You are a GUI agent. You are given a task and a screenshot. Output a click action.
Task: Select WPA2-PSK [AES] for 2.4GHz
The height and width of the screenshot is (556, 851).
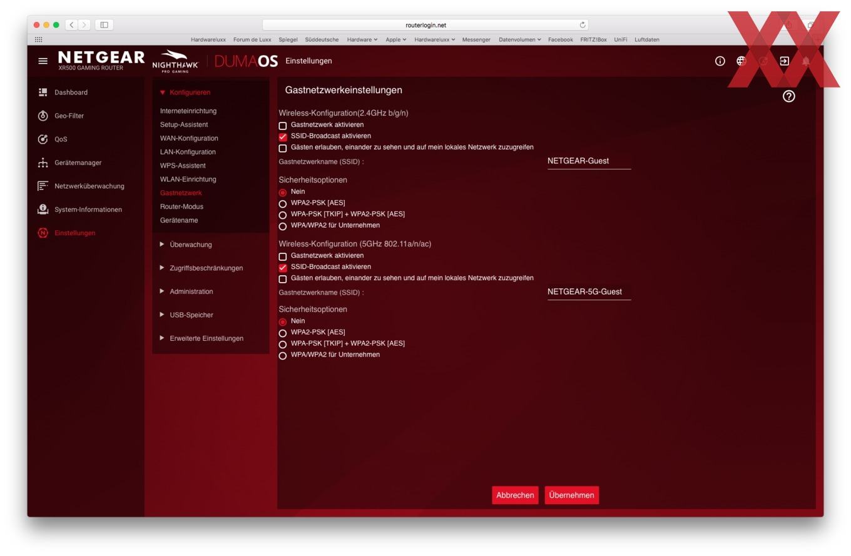(x=282, y=204)
